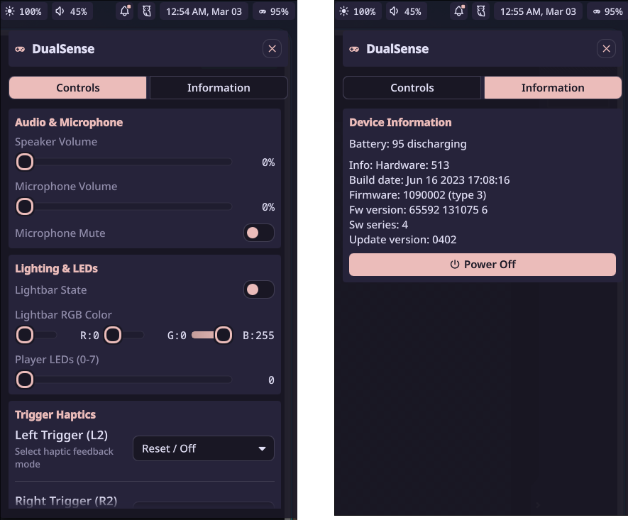The height and width of the screenshot is (520, 628).
Task: Click the lightbar red (R) slider handle
Action: tap(25, 335)
